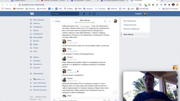Click Назад to leave the conversation
The height and width of the screenshot is (101, 180).
coord(56,21)
